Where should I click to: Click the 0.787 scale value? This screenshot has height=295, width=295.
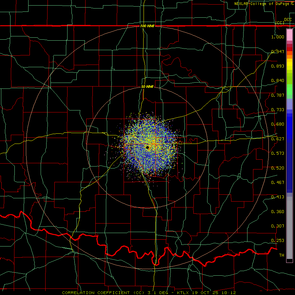(278, 95)
